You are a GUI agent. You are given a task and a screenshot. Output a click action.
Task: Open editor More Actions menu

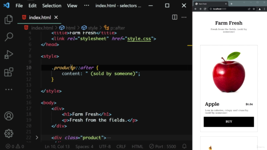(x=184, y=17)
